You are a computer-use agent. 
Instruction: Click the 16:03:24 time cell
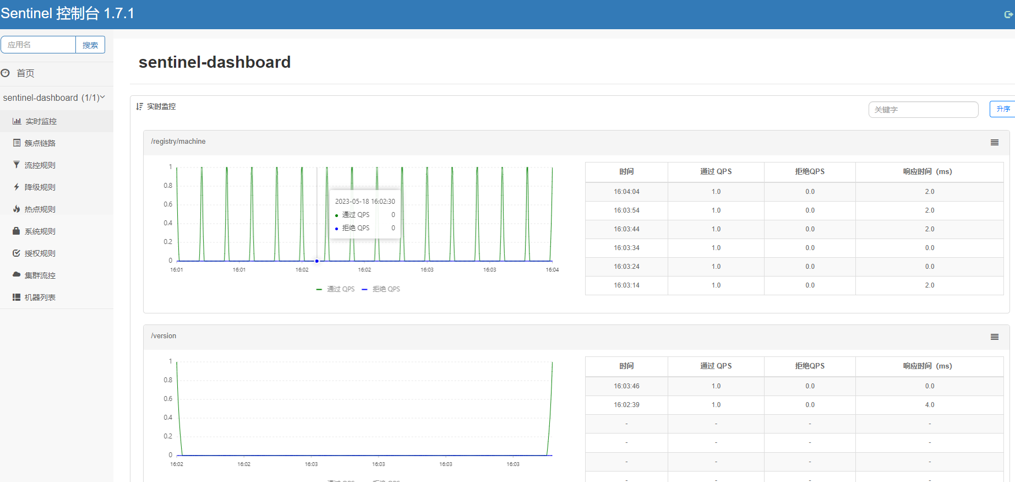(626, 267)
